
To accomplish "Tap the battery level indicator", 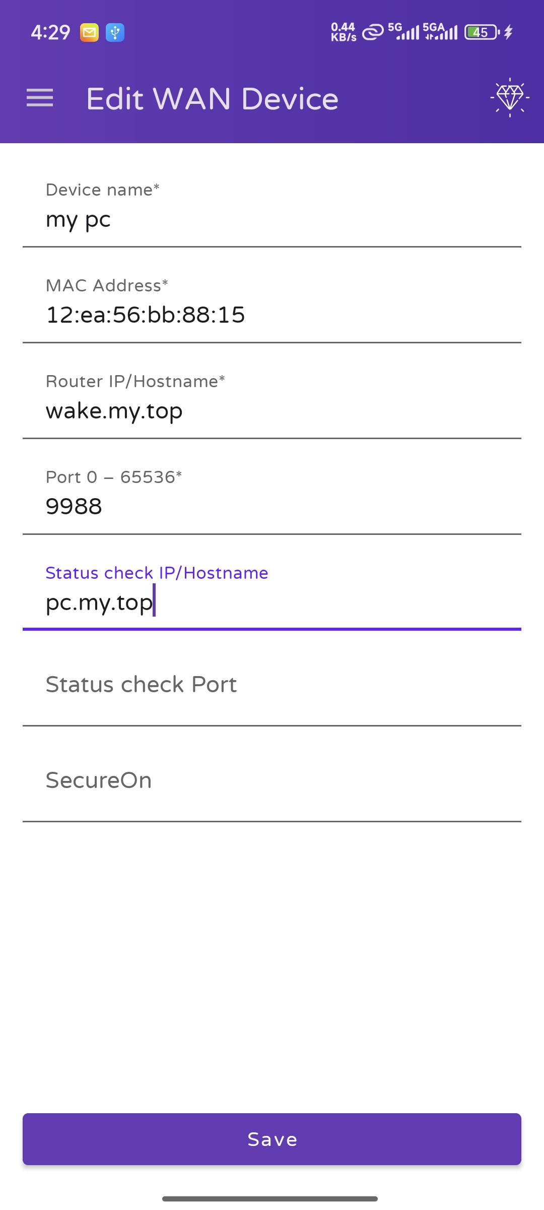I will click(x=481, y=32).
